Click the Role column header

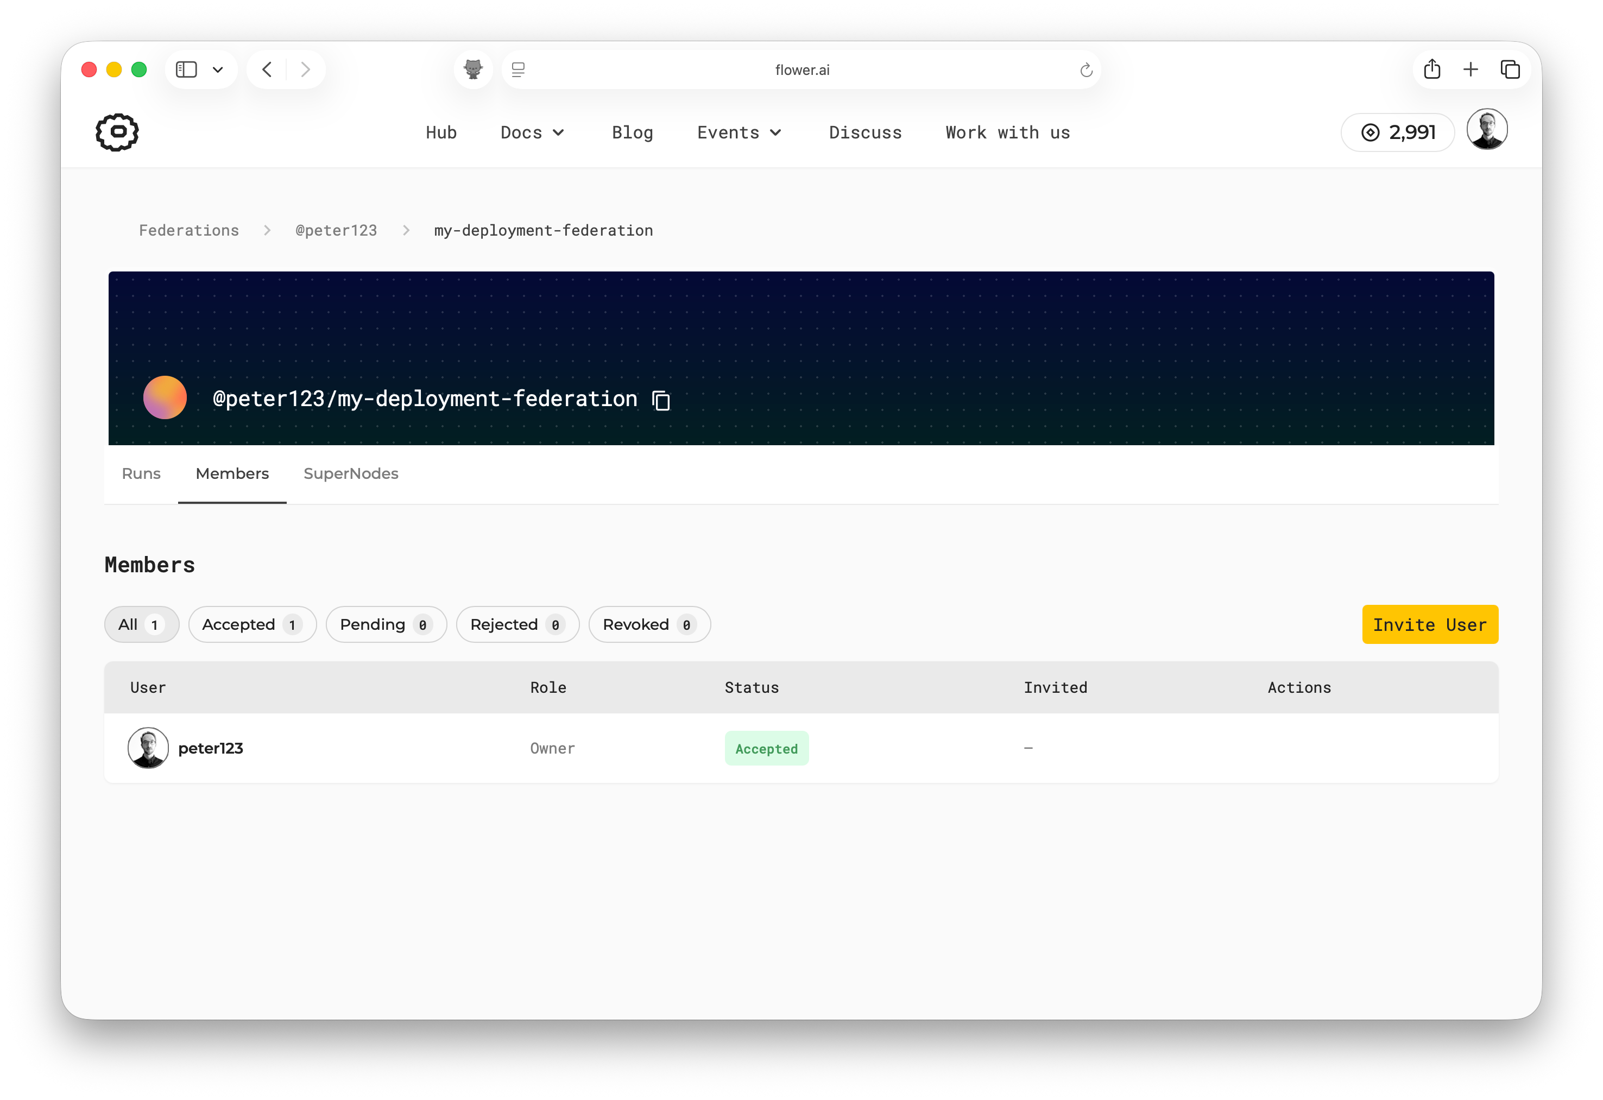[548, 687]
